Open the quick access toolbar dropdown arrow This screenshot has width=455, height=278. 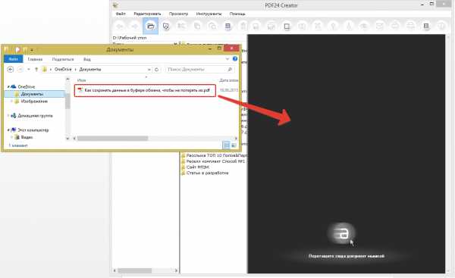32,50
